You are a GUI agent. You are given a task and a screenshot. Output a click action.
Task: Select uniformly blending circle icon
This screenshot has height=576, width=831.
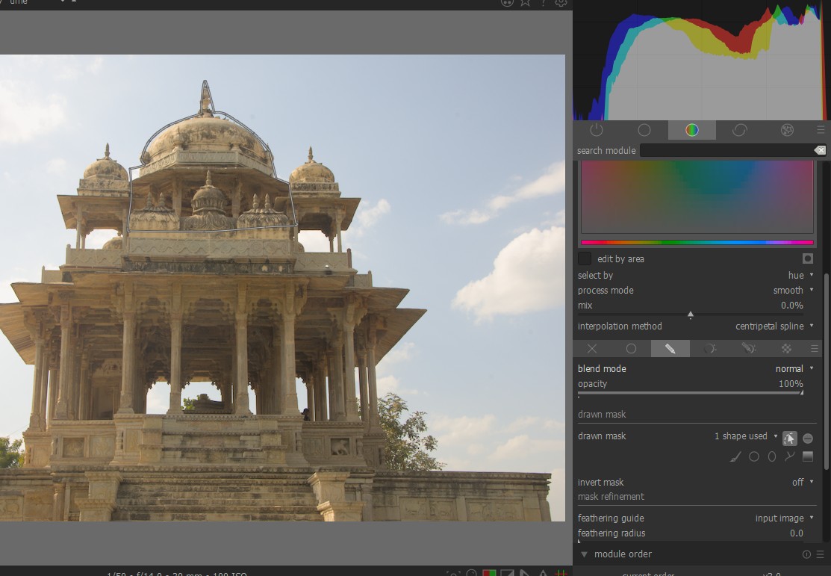631,348
